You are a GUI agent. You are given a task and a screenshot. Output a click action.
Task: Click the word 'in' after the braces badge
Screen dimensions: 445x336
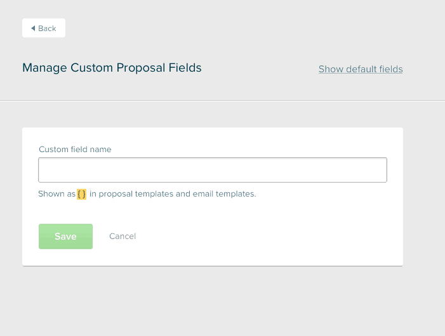tap(93, 194)
